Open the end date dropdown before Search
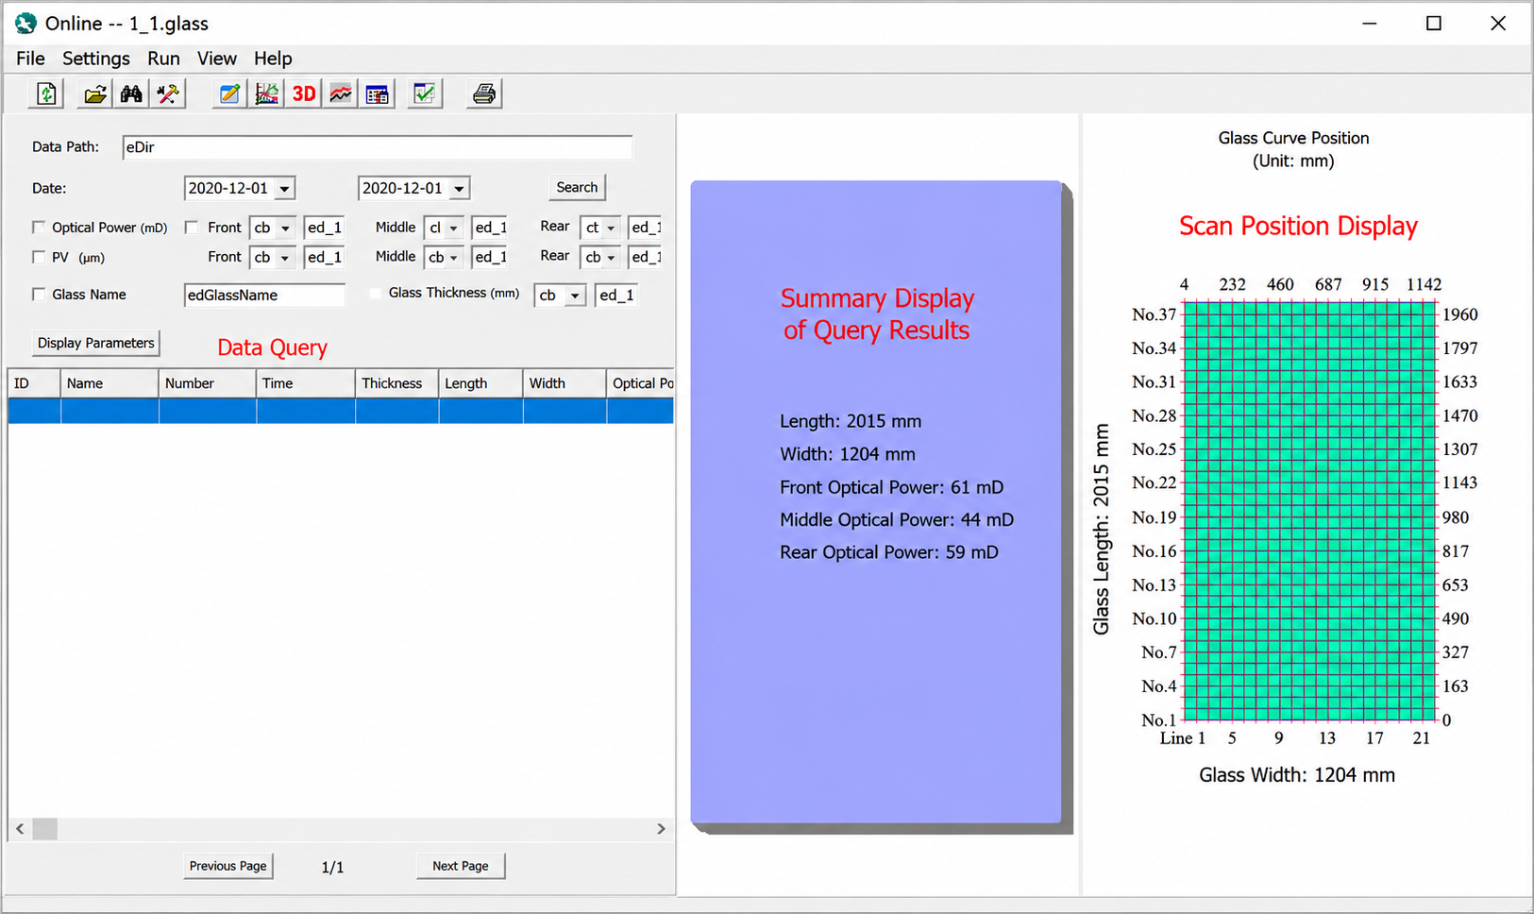1534x914 pixels. coord(459,189)
